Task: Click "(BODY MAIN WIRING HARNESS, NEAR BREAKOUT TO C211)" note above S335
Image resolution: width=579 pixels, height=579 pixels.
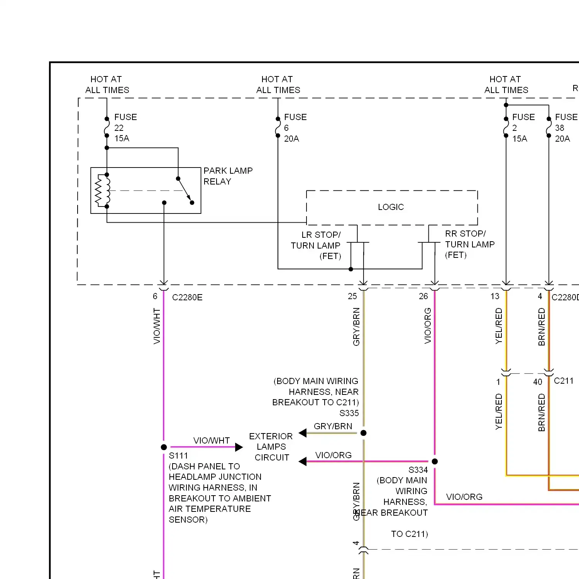Action: [x=316, y=392]
